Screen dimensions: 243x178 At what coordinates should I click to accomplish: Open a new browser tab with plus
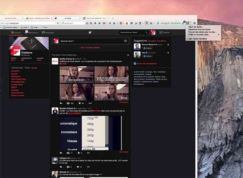pyautogui.click(x=113, y=18)
